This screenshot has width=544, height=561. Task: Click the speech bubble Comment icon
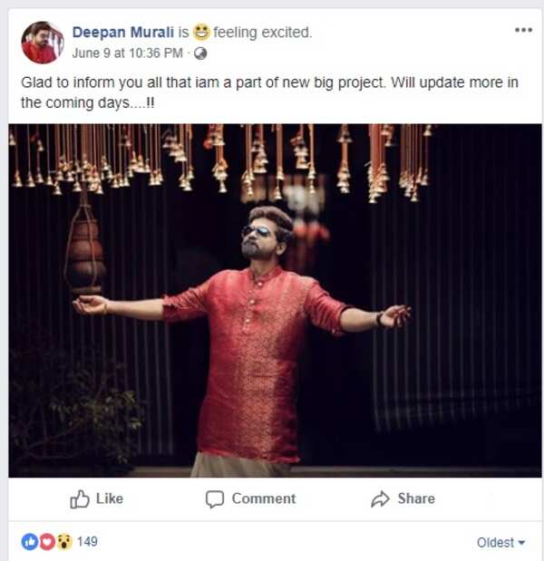coord(215,498)
